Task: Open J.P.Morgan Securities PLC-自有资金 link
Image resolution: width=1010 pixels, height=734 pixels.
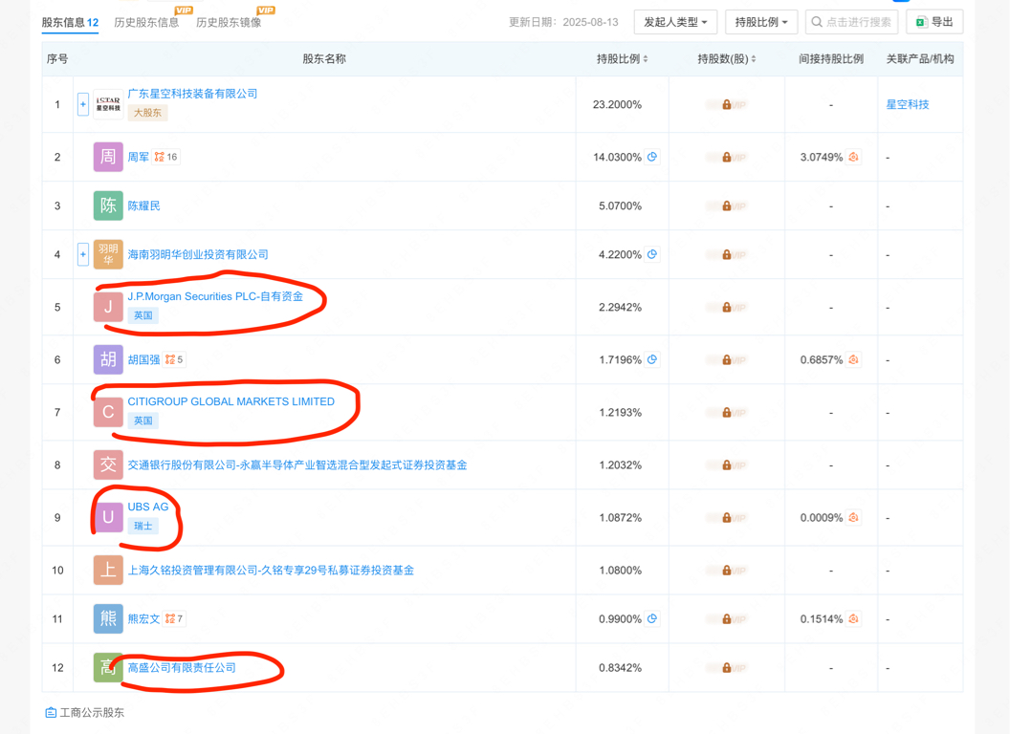Action: pos(215,296)
